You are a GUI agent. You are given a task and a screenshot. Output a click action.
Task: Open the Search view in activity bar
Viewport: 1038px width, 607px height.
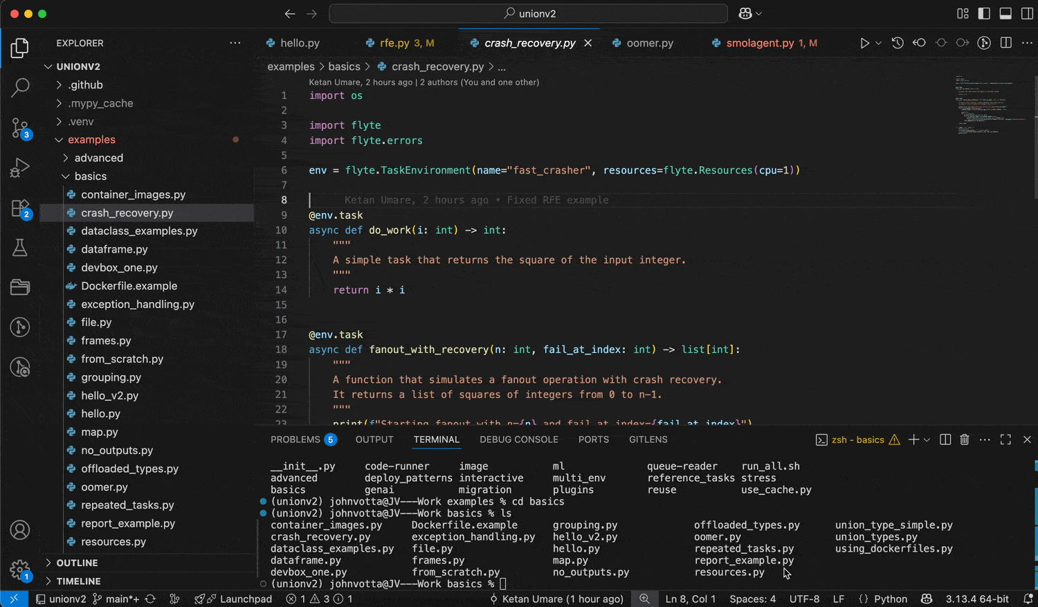[20, 87]
